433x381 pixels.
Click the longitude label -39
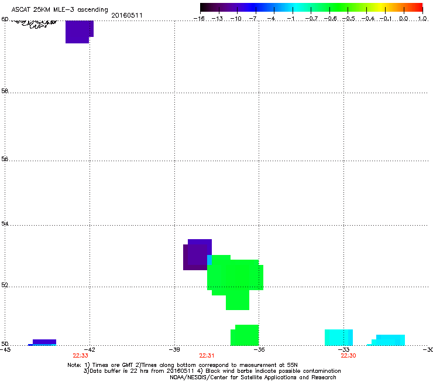174,350
